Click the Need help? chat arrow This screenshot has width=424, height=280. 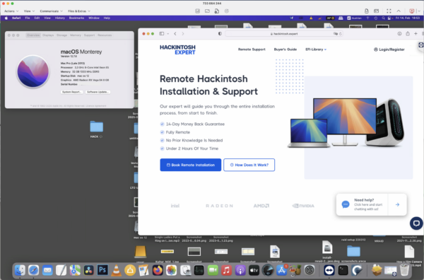pyautogui.click(x=397, y=205)
